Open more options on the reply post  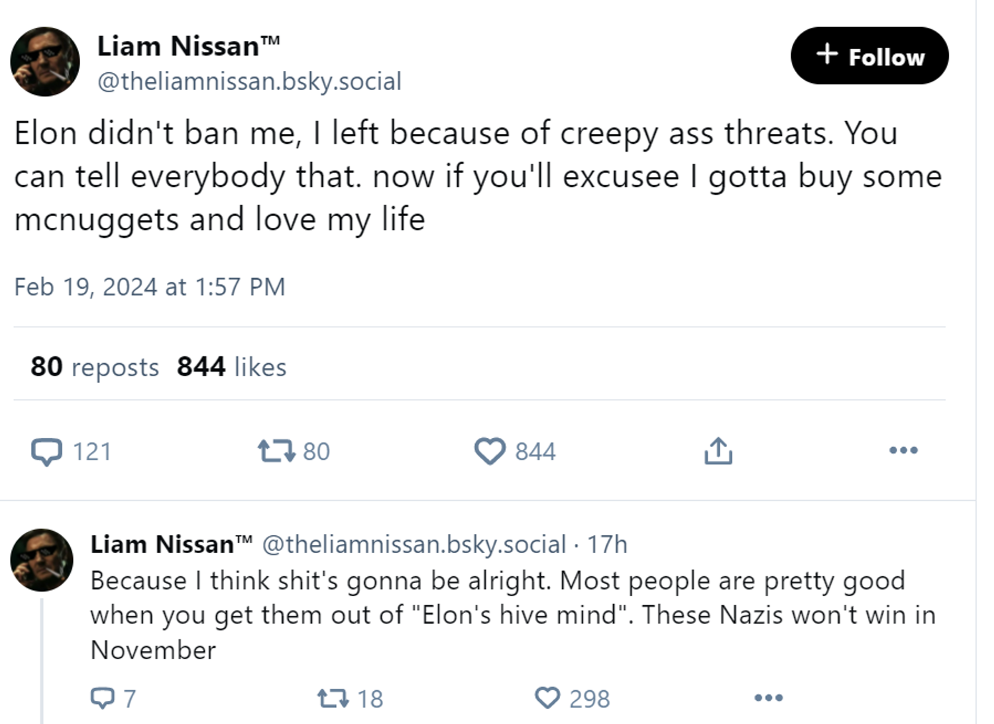click(768, 698)
